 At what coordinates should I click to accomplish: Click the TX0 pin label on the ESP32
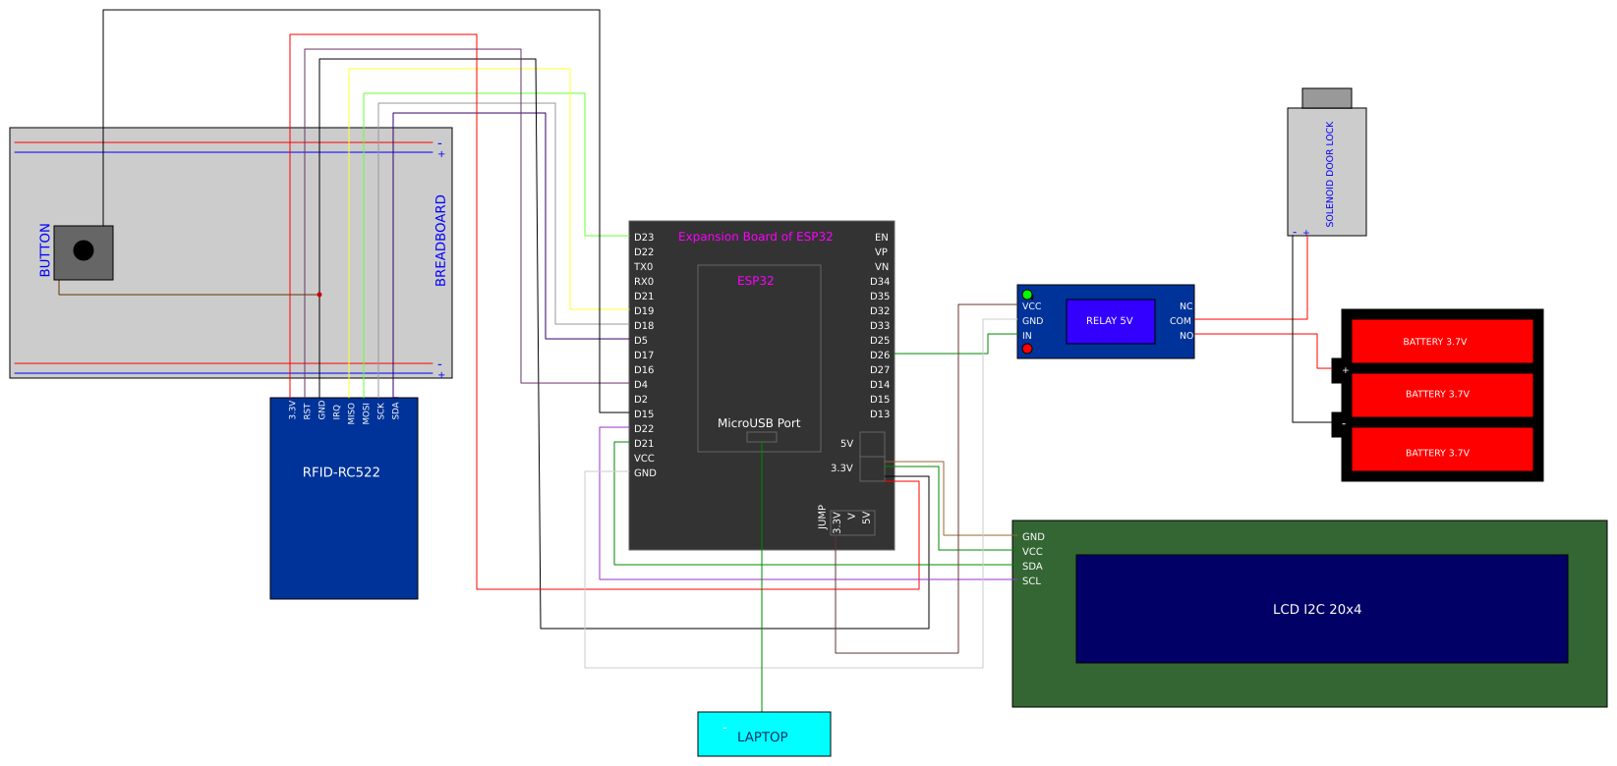(644, 267)
